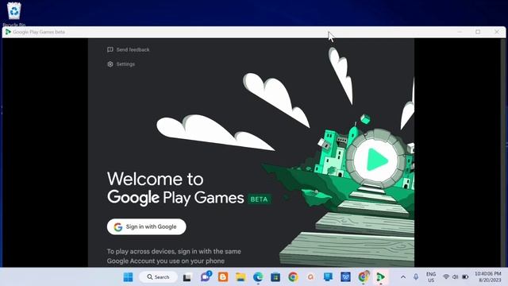Click the taskbar Search box
This screenshot has width=508, height=286.
coord(158,277)
